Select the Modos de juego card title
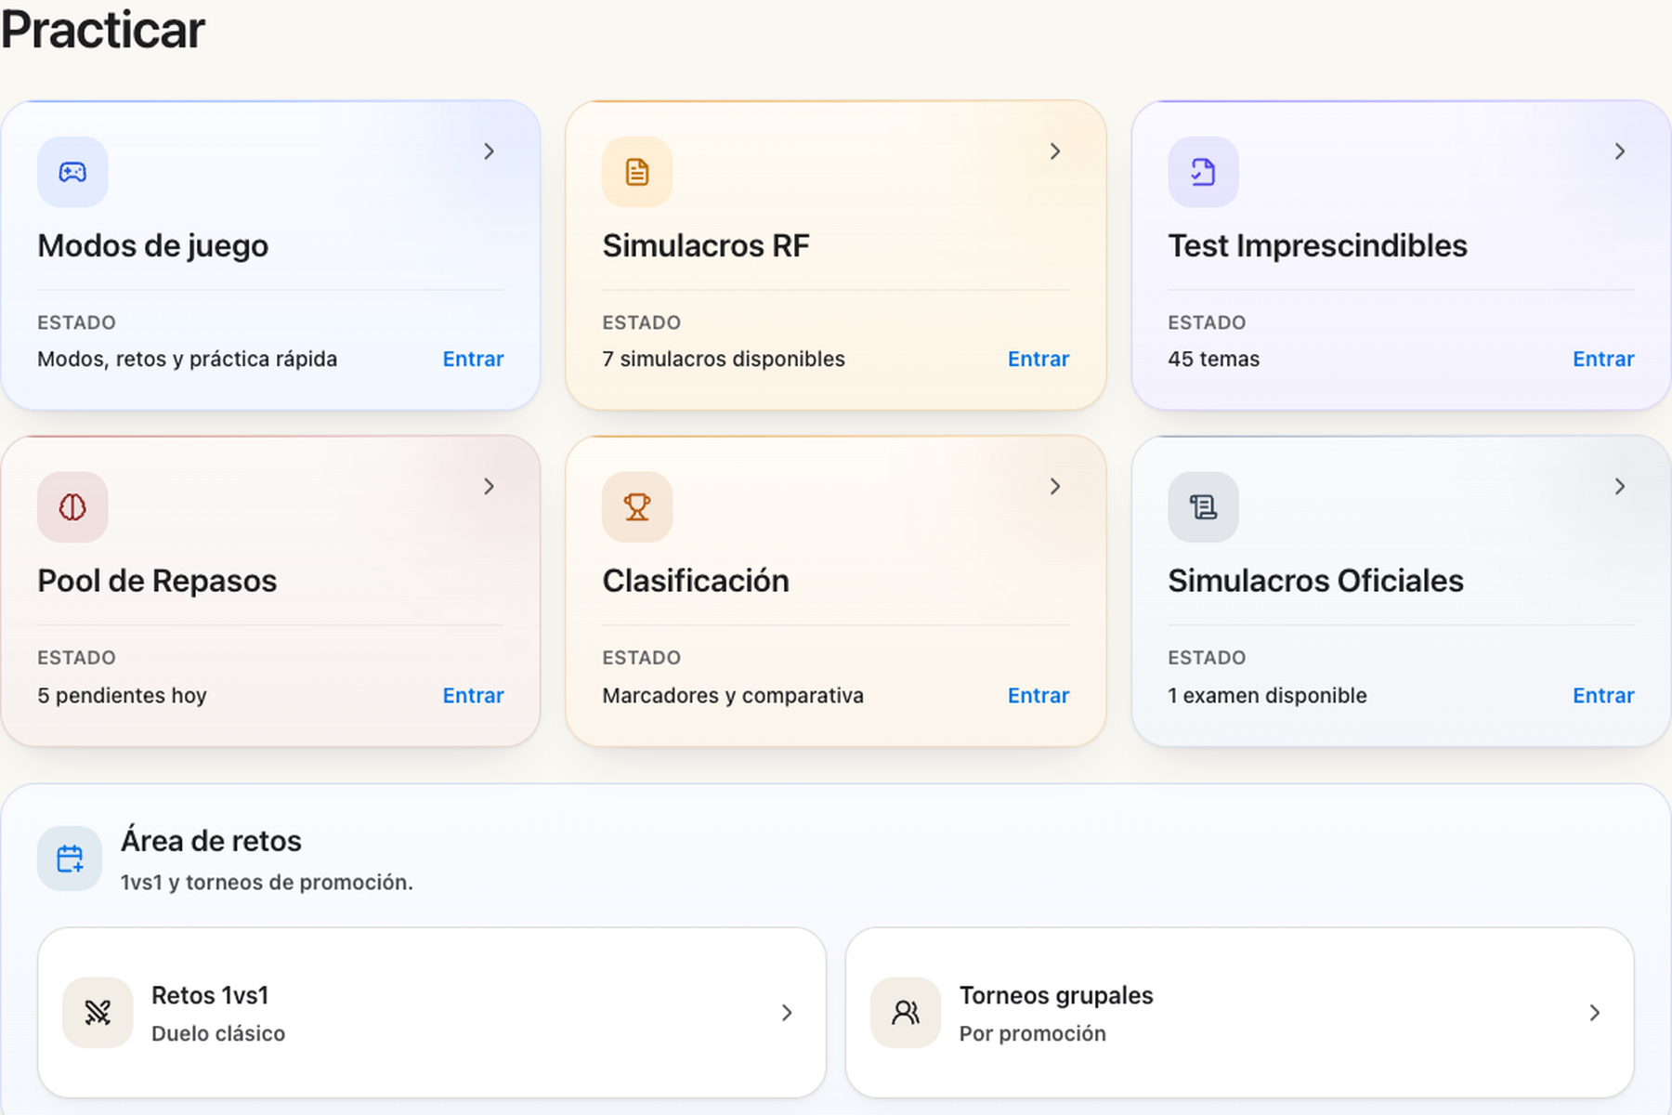This screenshot has width=1672, height=1115. coord(153,246)
